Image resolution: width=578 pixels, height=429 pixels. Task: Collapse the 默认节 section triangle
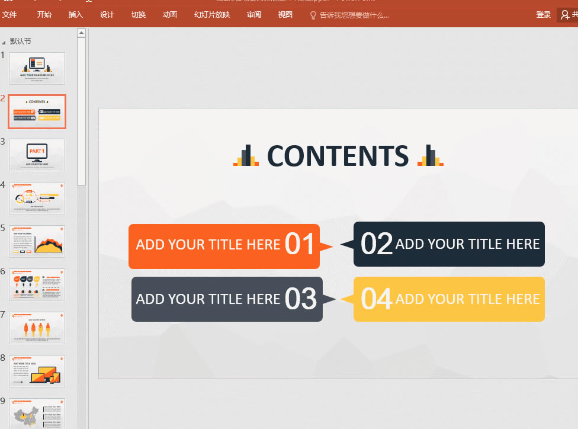[5, 42]
